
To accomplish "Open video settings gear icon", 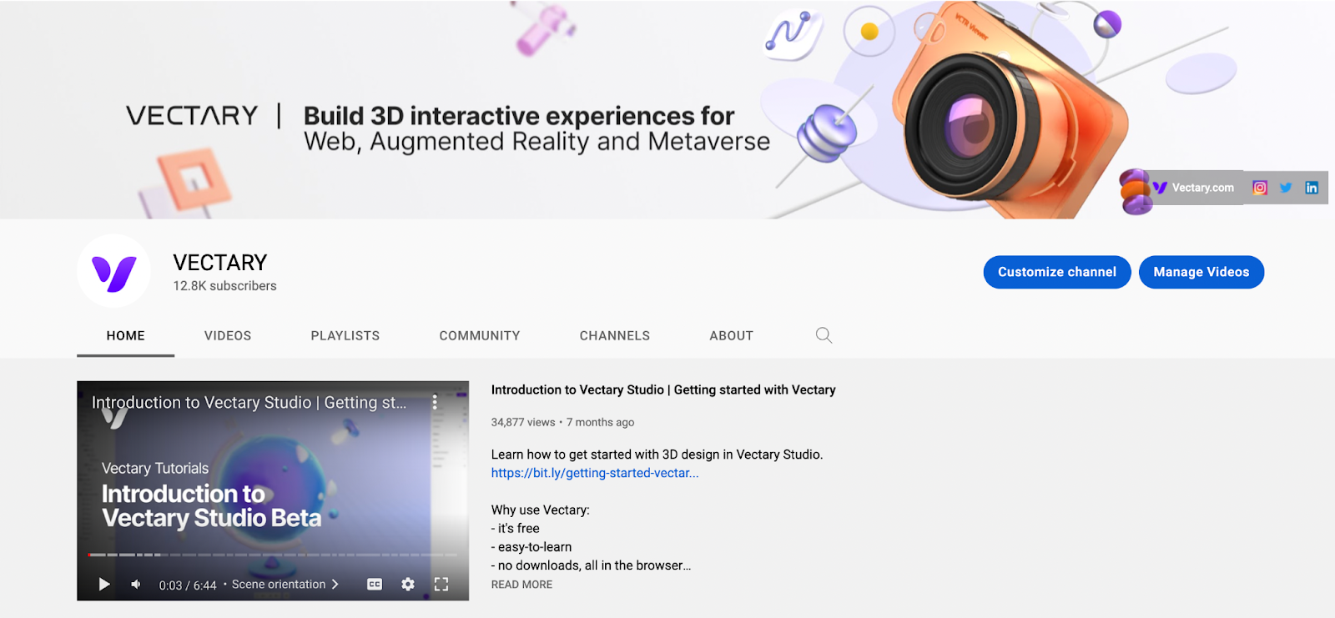I will tap(408, 585).
